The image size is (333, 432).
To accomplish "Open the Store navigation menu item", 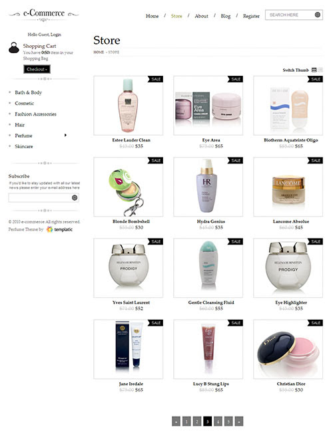I will coord(176,16).
